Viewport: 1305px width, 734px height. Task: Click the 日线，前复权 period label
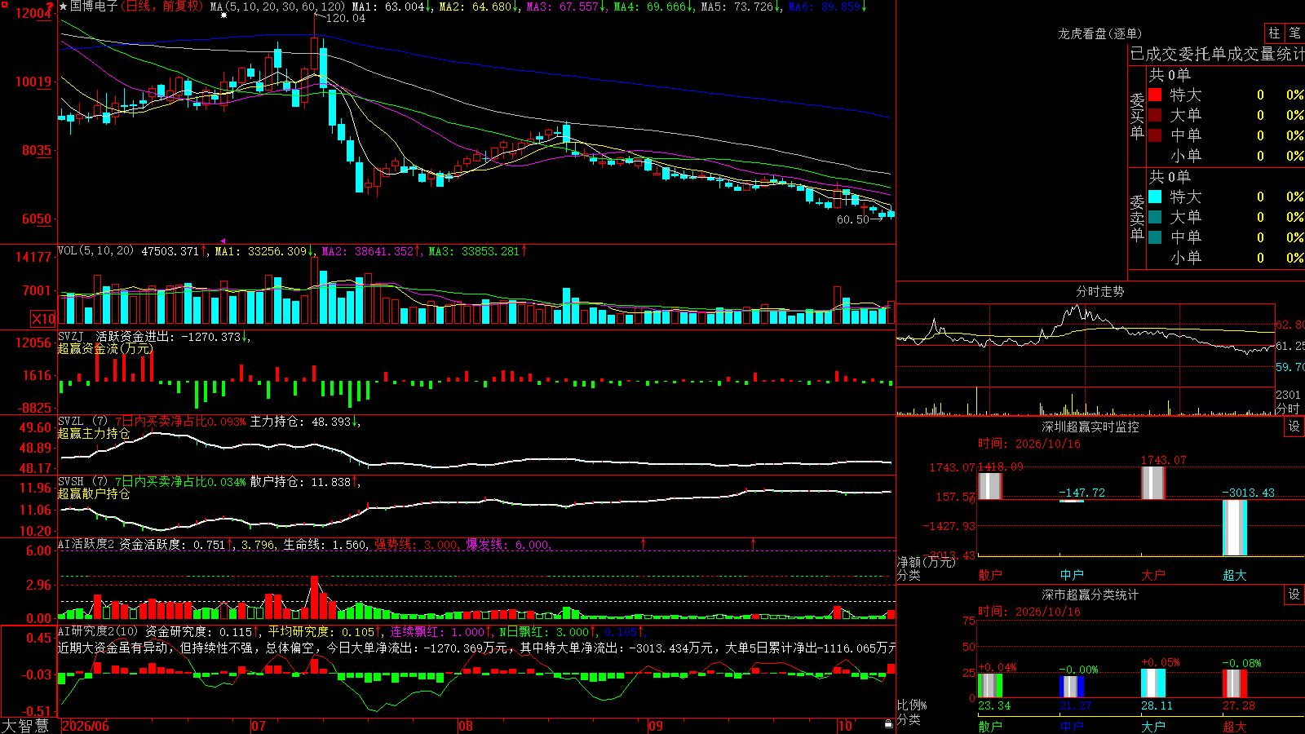coord(162,7)
